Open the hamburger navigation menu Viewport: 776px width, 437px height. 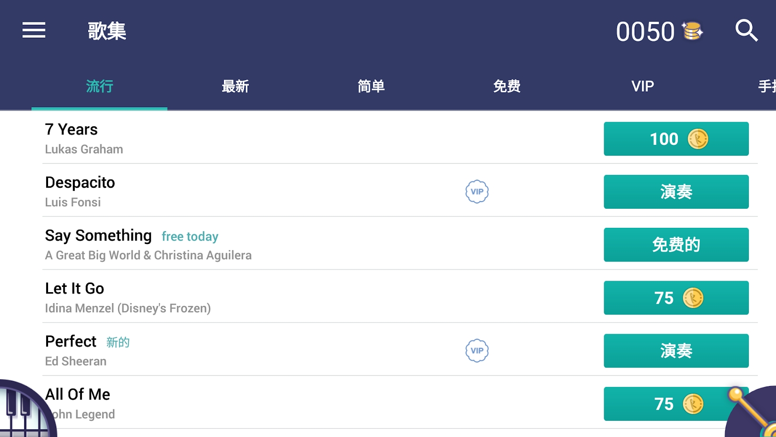click(34, 30)
